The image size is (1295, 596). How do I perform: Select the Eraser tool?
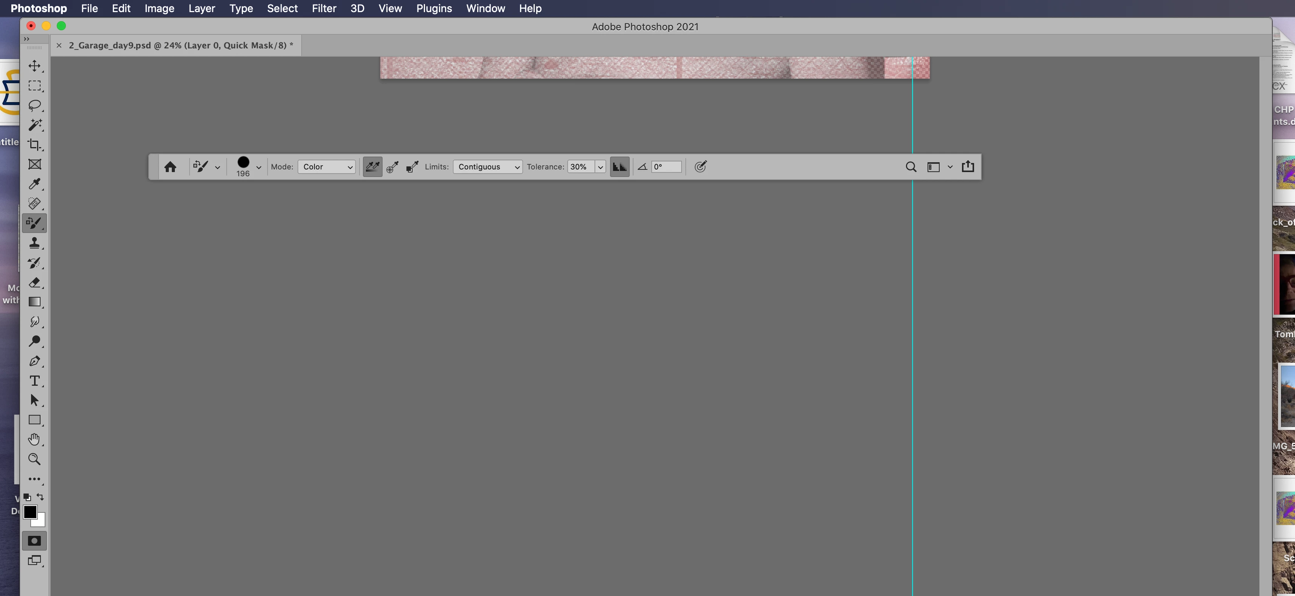pyautogui.click(x=34, y=282)
